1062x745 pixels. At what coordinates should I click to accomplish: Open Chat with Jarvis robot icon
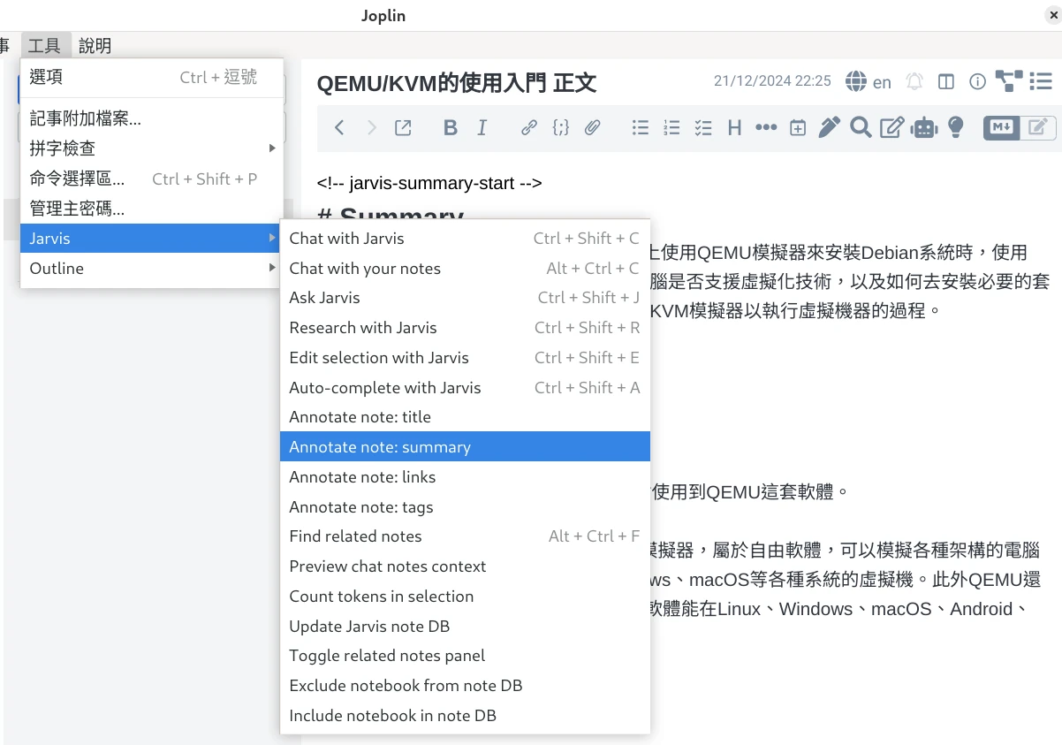924,128
